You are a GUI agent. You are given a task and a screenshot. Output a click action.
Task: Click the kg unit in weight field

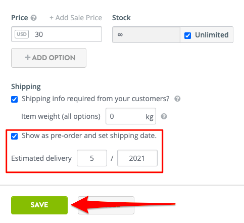150,117
